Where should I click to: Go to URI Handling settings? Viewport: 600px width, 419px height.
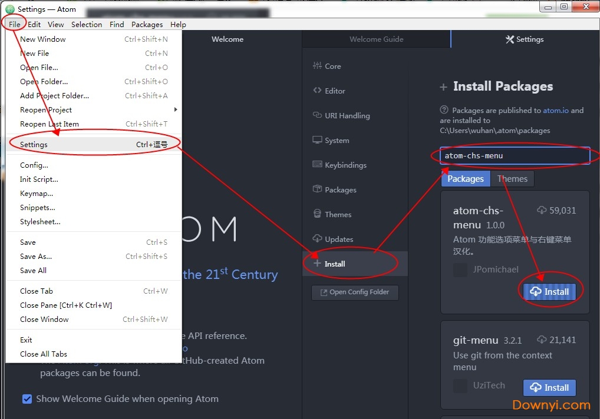coord(347,116)
